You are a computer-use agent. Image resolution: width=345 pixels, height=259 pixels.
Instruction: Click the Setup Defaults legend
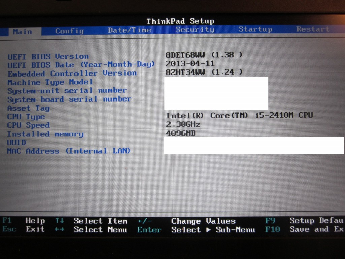pyautogui.click(x=317, y=221)
